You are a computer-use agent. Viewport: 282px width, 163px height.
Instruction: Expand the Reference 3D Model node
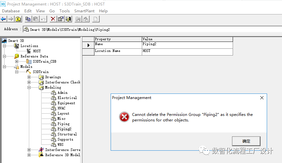[29, 155]
